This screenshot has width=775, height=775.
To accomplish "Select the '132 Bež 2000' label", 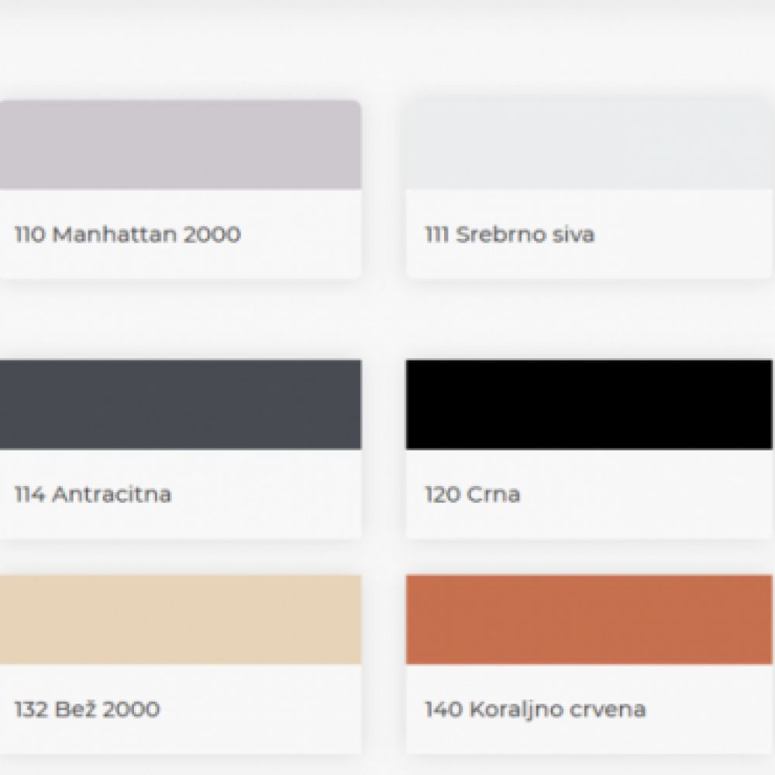I will tap(88, 709).
